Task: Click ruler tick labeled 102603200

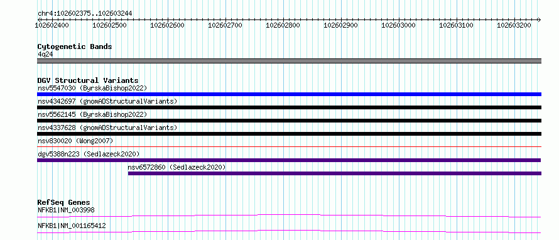Action: click(x=514, y=25)
